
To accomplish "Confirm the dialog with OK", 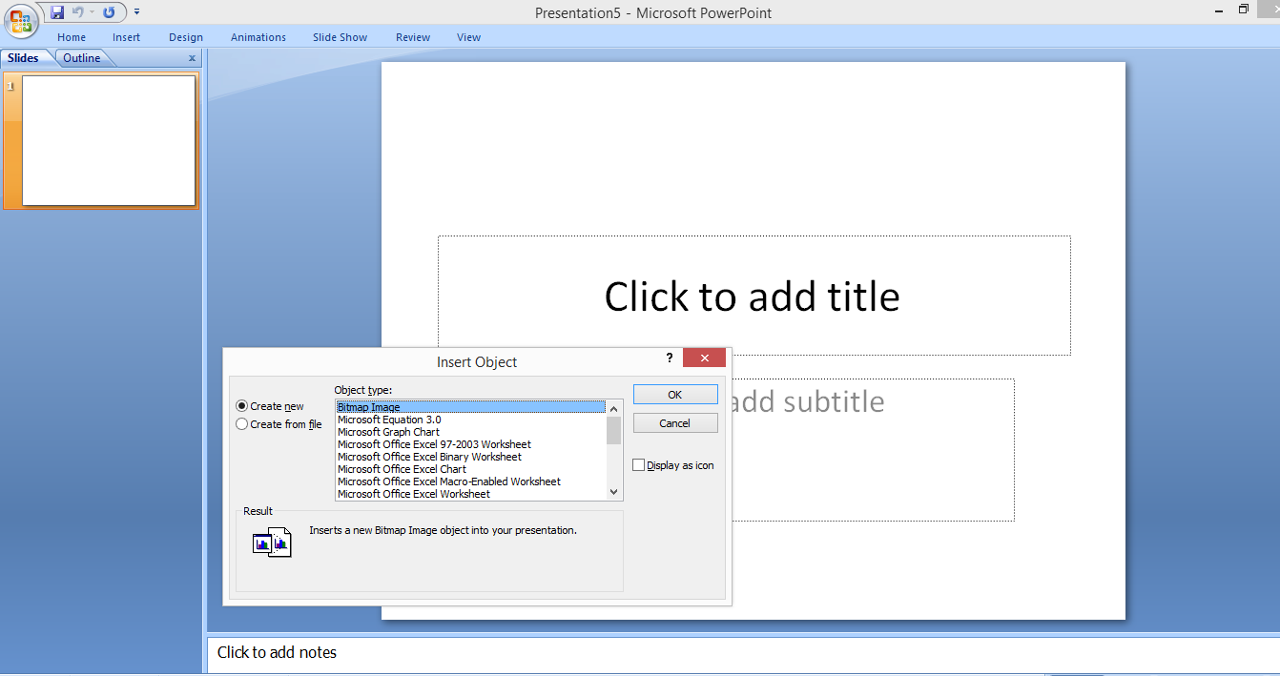I will click(x=675, y=395).
